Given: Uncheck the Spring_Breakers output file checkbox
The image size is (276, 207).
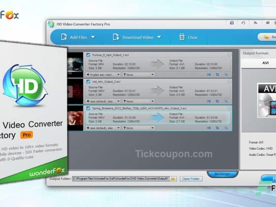Looking at the screenshot, I should tap(88, 108).
